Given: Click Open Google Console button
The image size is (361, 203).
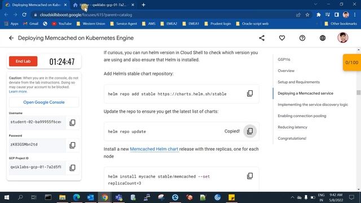Looking at the screenshot, I should coord(44,102).
